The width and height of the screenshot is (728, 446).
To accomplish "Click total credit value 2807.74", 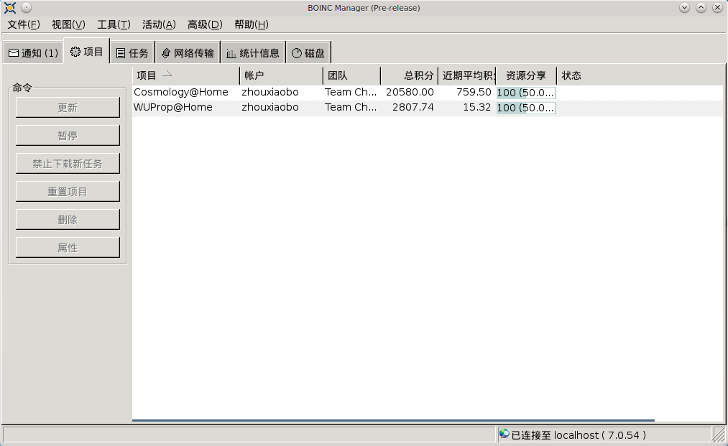I will (413, 107).
